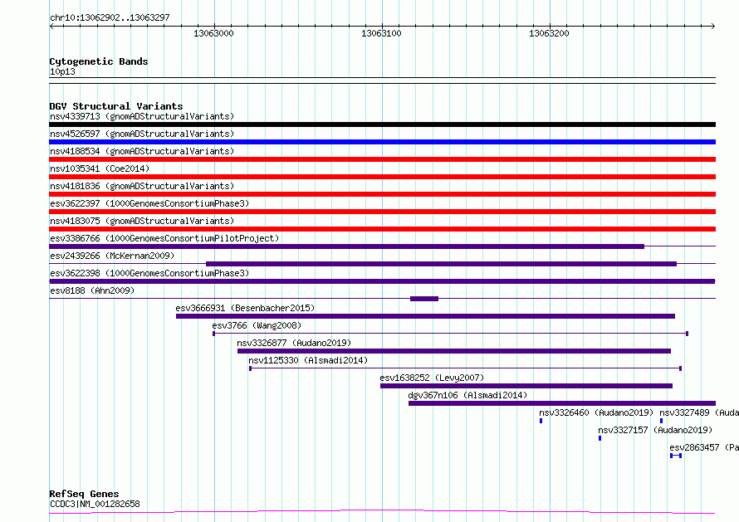The image size is (739, 522).
Task: Select the black nsv4339713 variant bar
Action: 382,124
